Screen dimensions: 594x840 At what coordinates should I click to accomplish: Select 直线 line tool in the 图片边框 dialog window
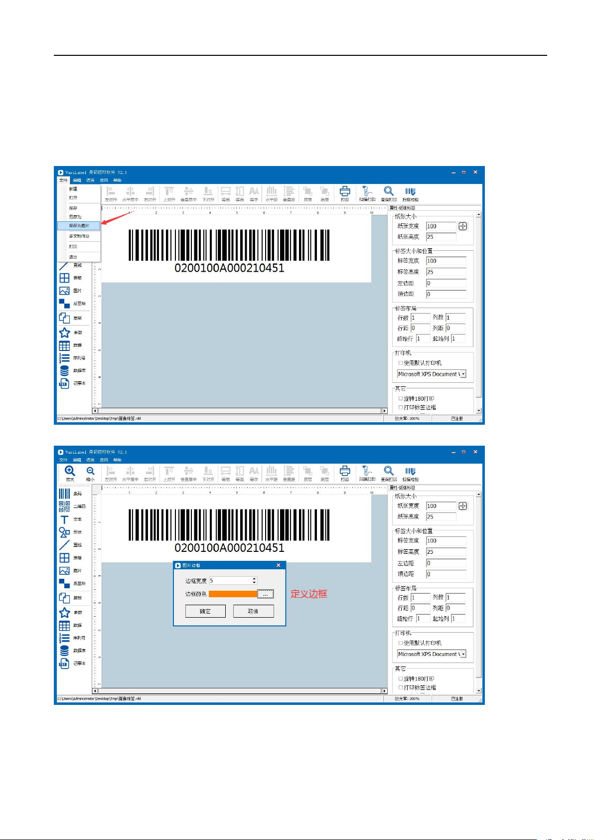(64, 545)
